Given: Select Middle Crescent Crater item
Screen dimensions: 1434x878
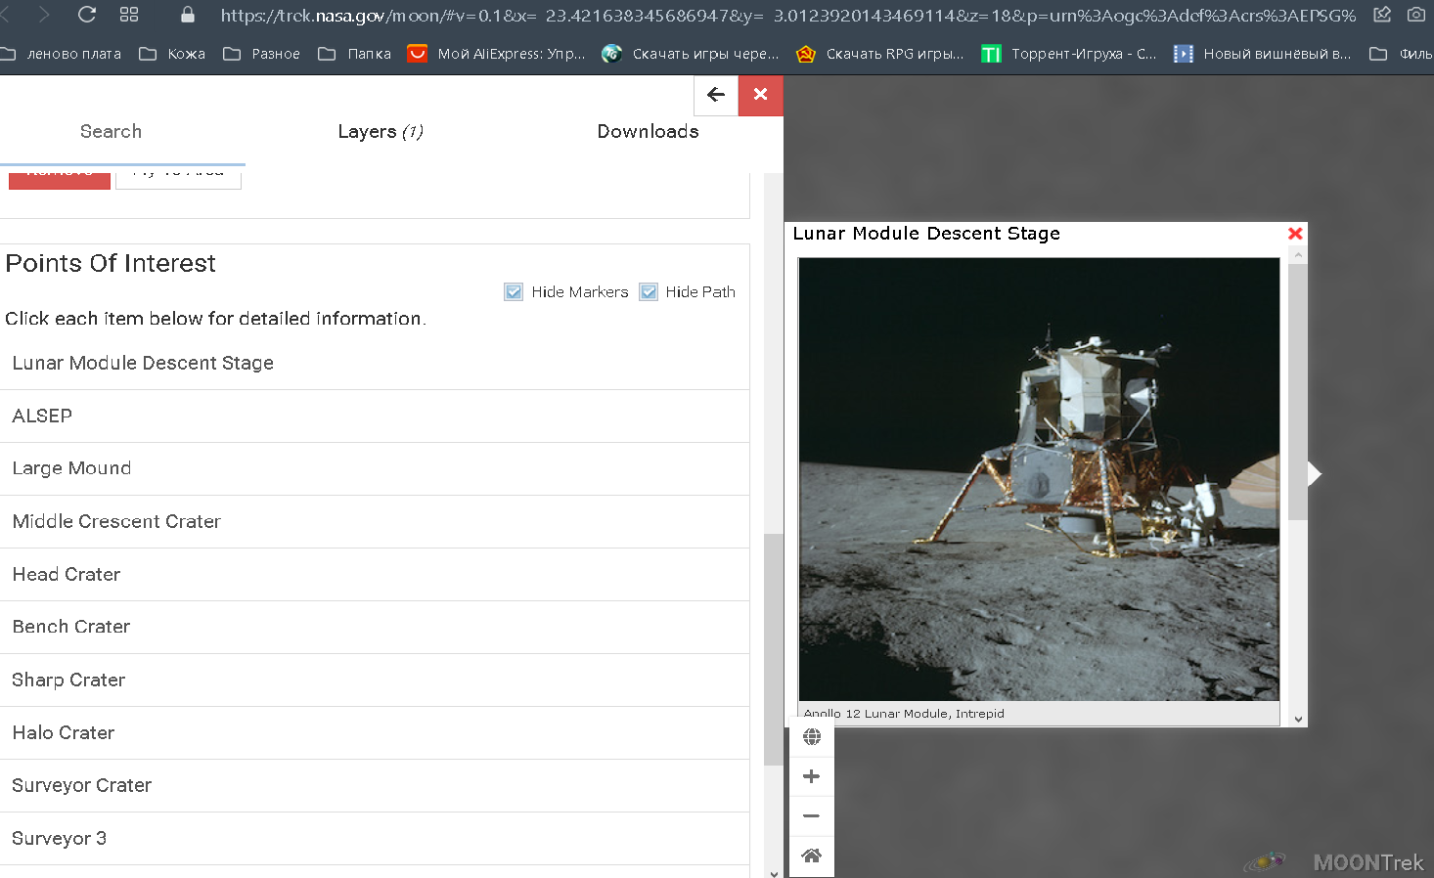Looking at the screenshot, I should tap(375, 521).
